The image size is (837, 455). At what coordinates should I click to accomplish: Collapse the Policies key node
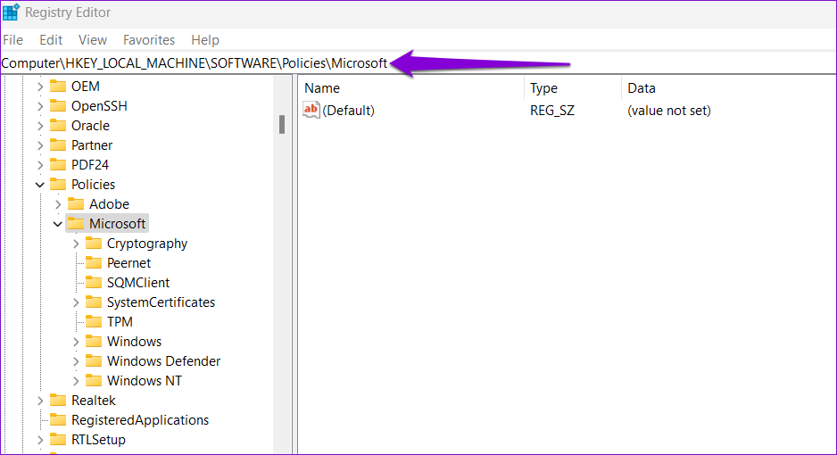tap(40, 185)
